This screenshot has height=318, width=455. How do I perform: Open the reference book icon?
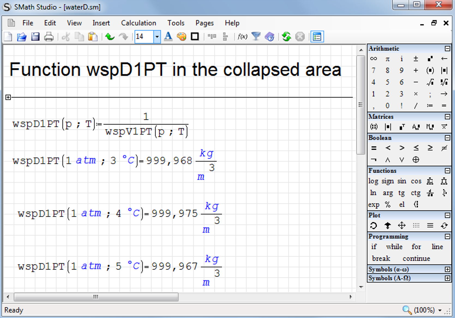tap(270, 37)
